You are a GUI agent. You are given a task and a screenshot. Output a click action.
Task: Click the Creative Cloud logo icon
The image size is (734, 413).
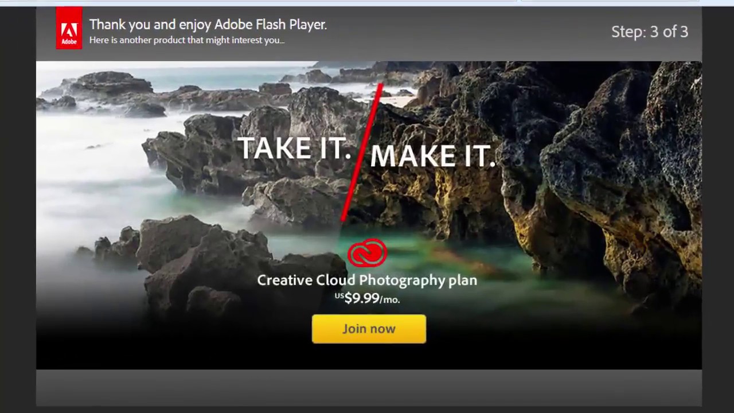(367, 253)
